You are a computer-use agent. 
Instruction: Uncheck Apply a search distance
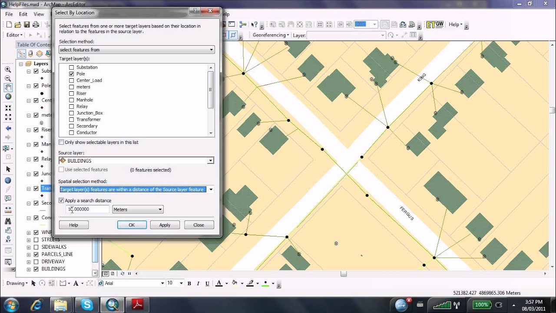[x=61, y=200]
